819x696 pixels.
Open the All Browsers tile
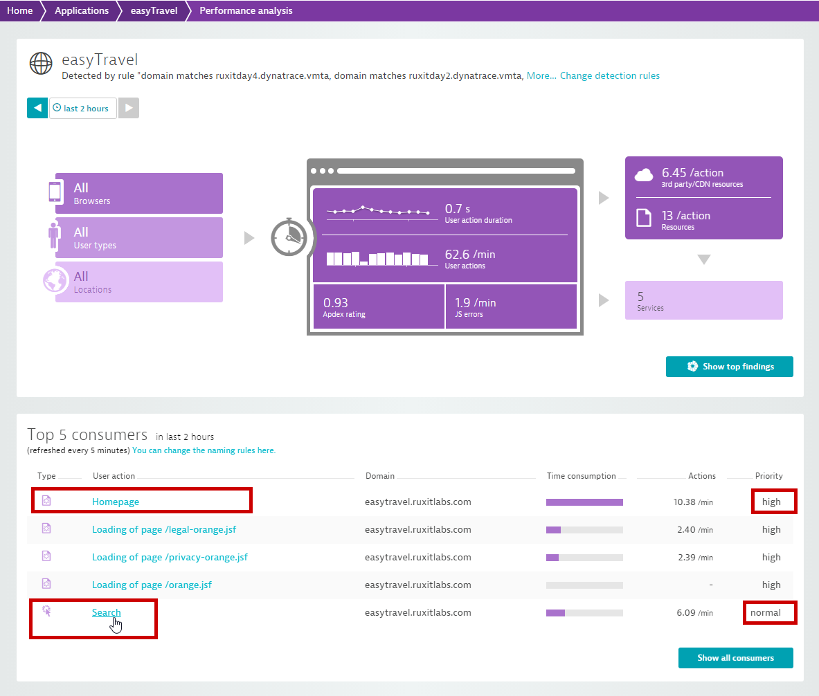pyautogui.click(x=139, y=193)
